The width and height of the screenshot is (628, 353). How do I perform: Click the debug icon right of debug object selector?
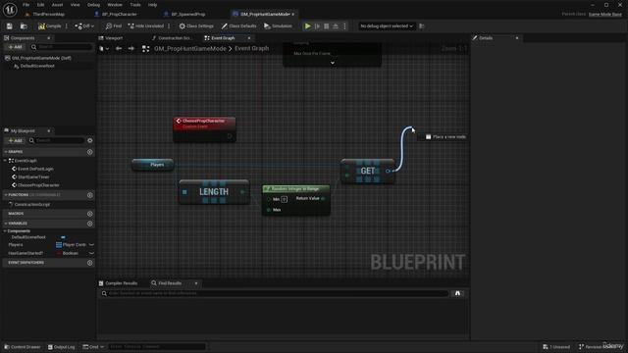tap(422, 26)
